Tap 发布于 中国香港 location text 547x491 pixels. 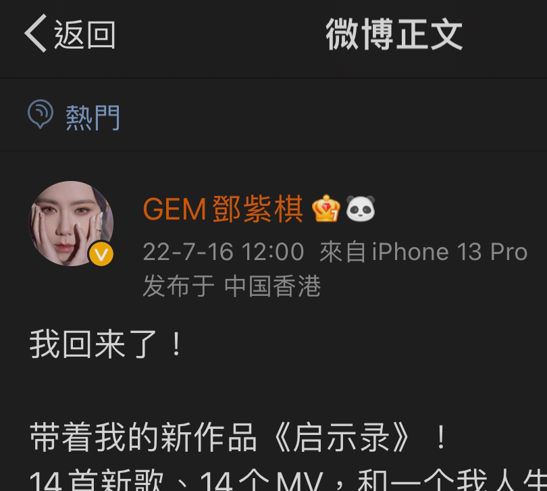click(x=232, y=286)
